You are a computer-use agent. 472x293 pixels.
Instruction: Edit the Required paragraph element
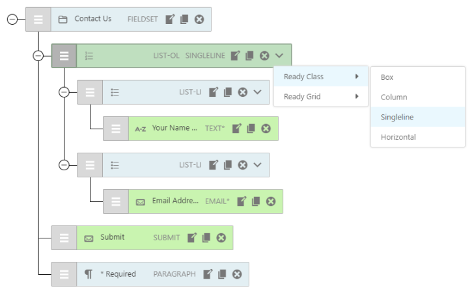[208, 274]
